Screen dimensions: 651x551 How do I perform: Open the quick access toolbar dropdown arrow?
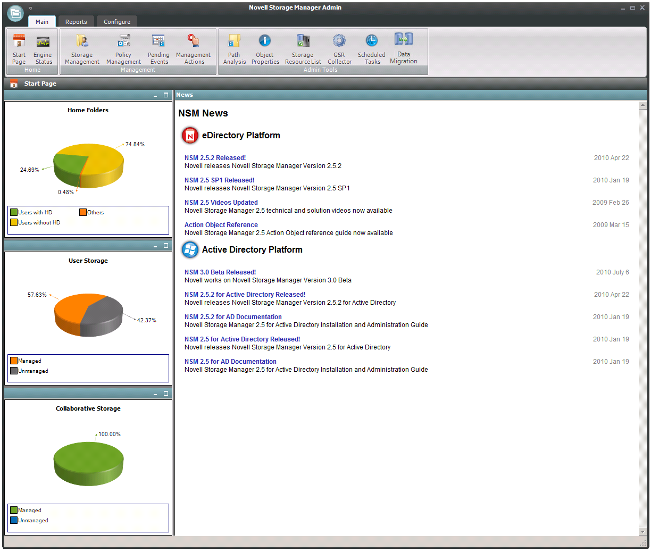(x=30, y=9)
